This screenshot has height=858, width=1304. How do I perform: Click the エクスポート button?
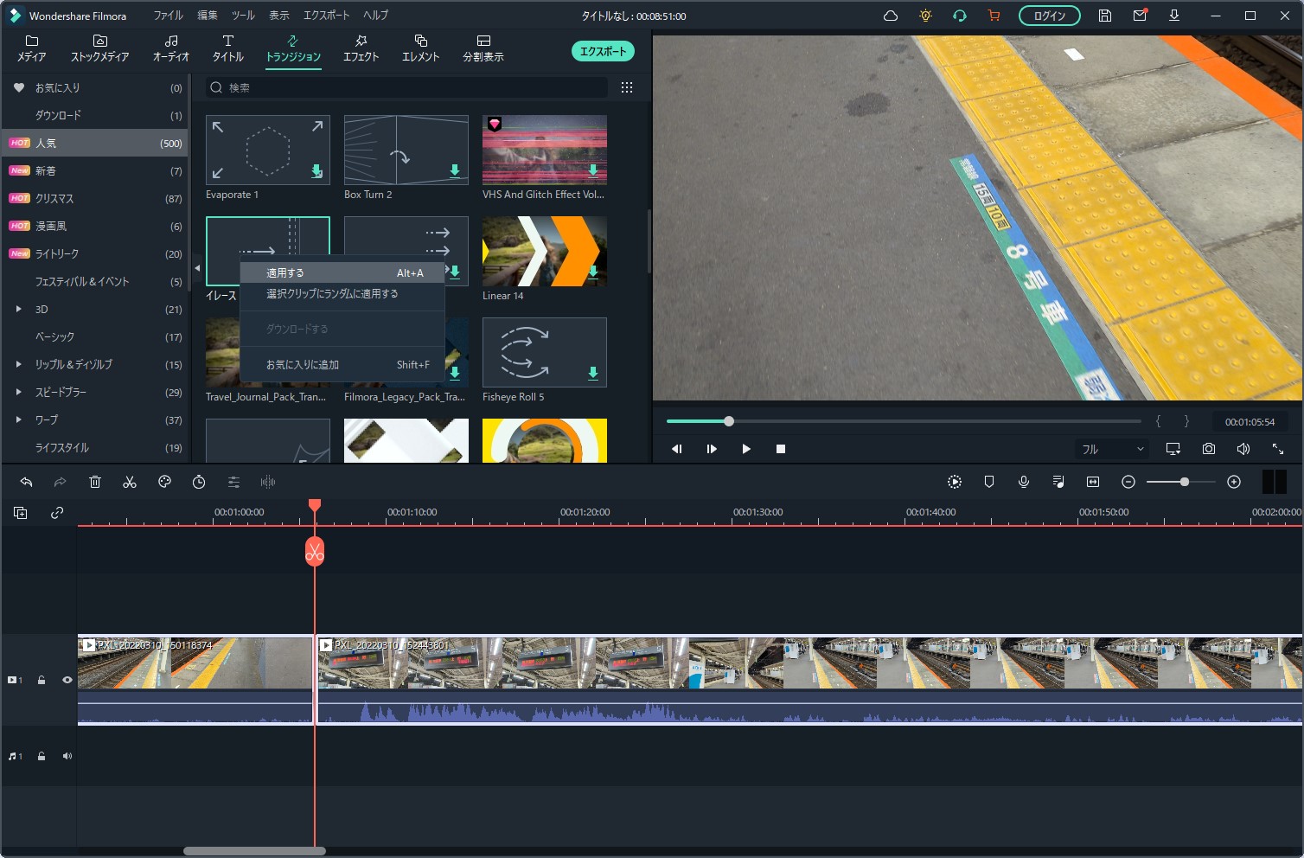[x=603, y=51]
